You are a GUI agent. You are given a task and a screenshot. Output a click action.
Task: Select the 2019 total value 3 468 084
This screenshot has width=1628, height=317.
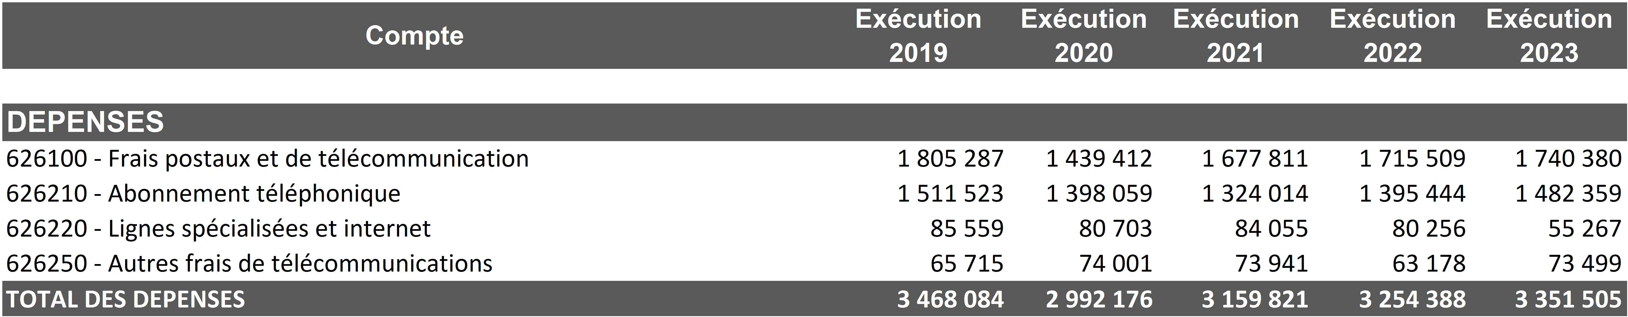(950, 299)
